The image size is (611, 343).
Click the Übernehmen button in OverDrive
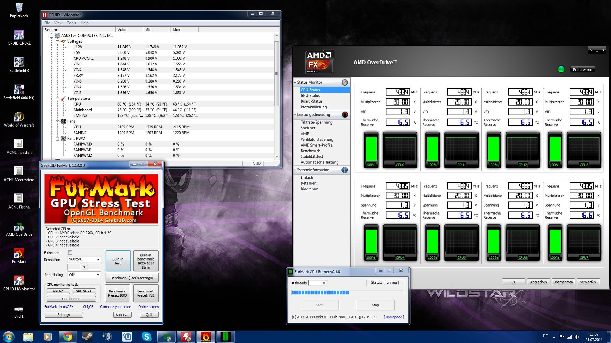coord(563,282)
